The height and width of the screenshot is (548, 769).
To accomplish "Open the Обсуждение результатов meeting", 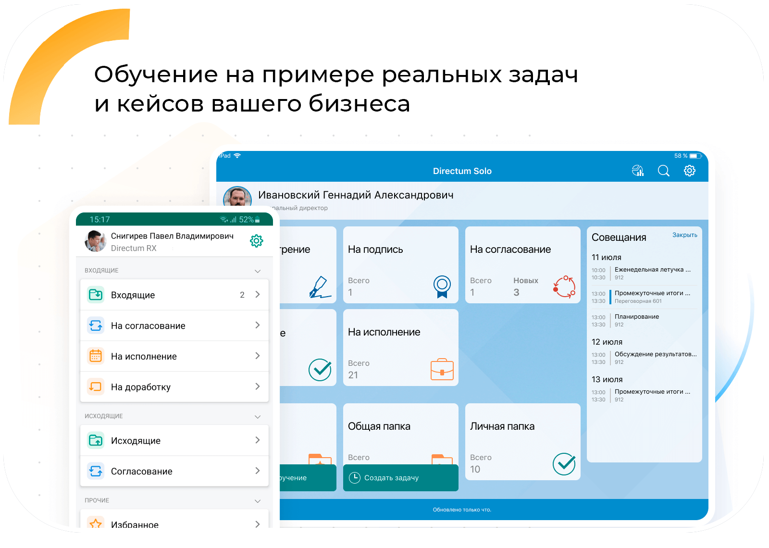I will [x=645, y=358].
